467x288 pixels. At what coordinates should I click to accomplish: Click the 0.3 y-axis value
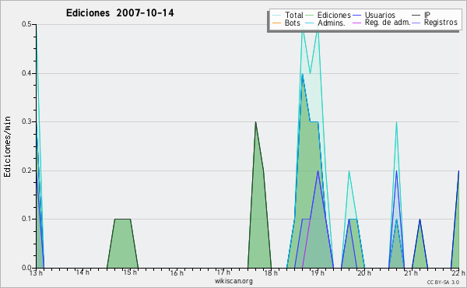click(26, 121)
